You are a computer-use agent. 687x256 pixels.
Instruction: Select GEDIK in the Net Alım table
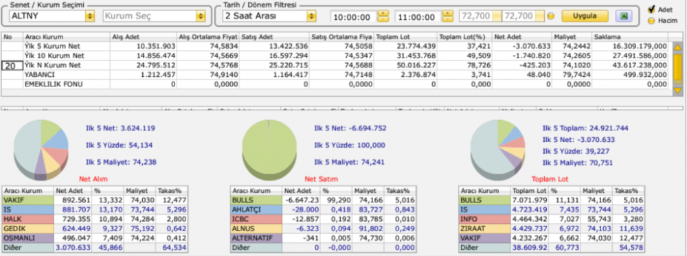coord(95,229)
